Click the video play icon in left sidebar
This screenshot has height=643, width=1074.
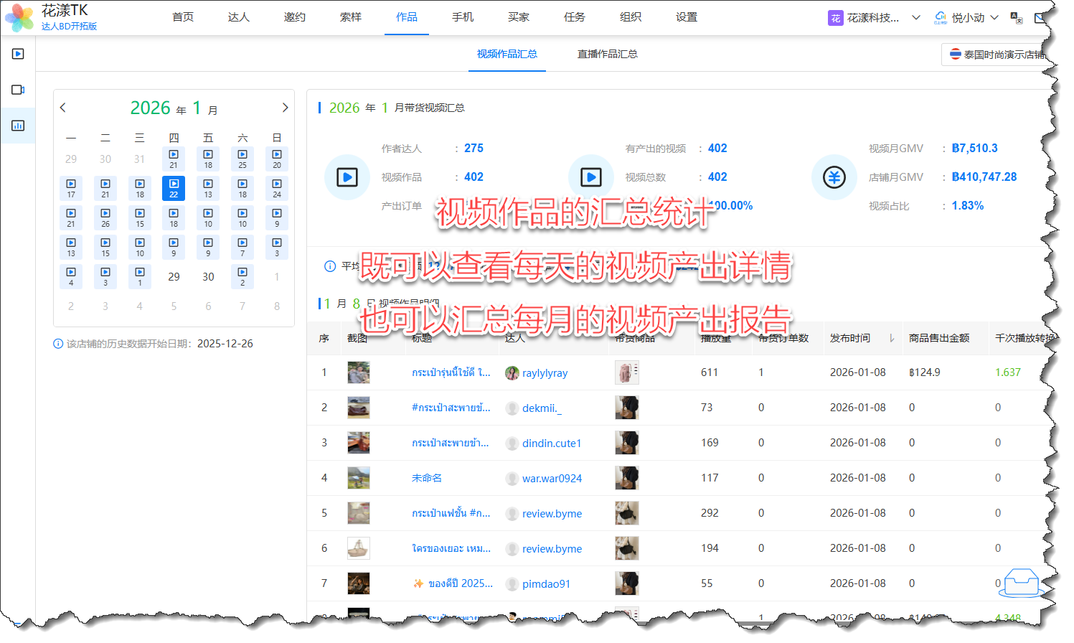(x=18, y=54)
